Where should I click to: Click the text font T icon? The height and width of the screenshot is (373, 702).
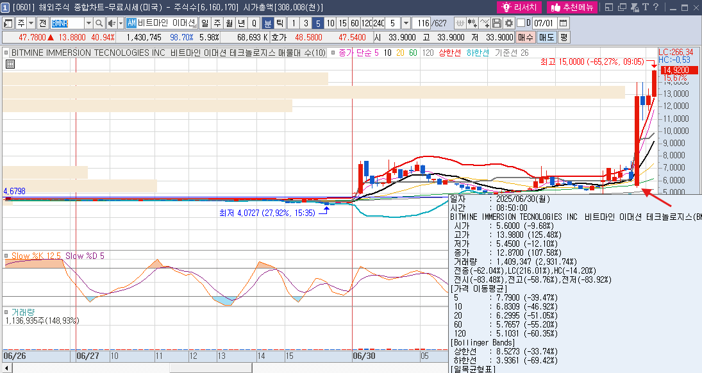click(645, 7)
